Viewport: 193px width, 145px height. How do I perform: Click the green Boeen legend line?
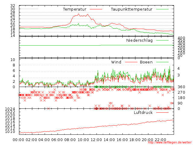(x=162, y=62)
